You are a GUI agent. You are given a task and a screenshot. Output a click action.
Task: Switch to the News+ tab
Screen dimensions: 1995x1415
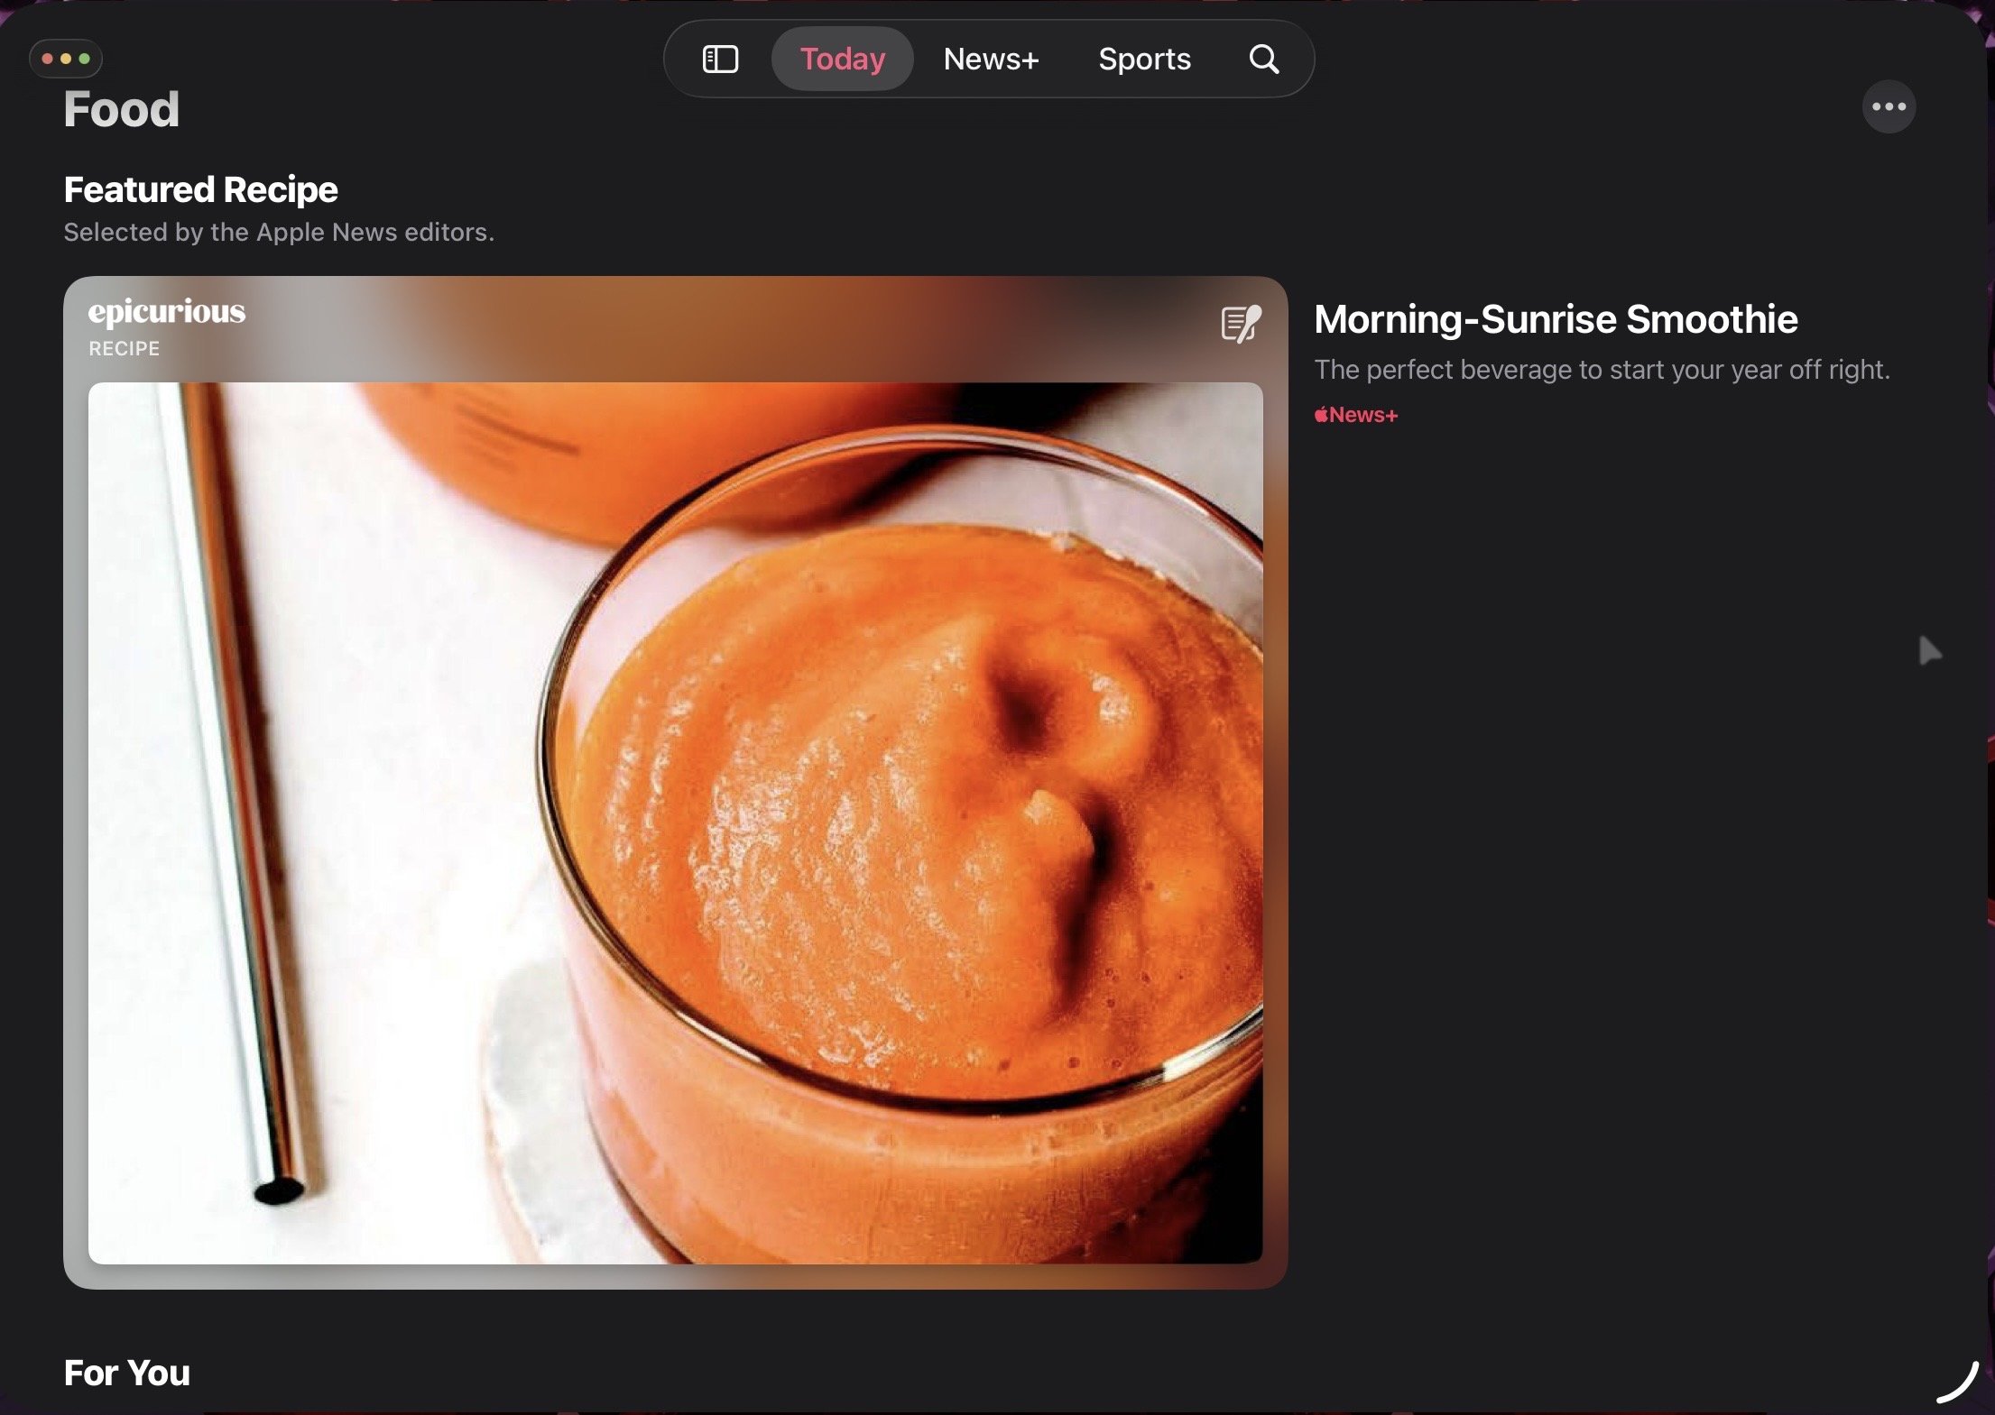click(991, 60)
